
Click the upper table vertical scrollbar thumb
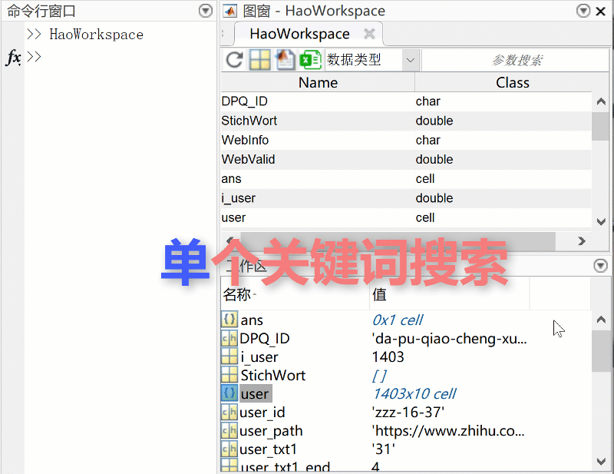click(x=601, y=126)
